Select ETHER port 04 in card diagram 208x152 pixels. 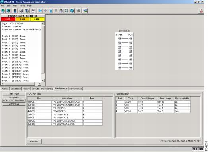[120, 51]
